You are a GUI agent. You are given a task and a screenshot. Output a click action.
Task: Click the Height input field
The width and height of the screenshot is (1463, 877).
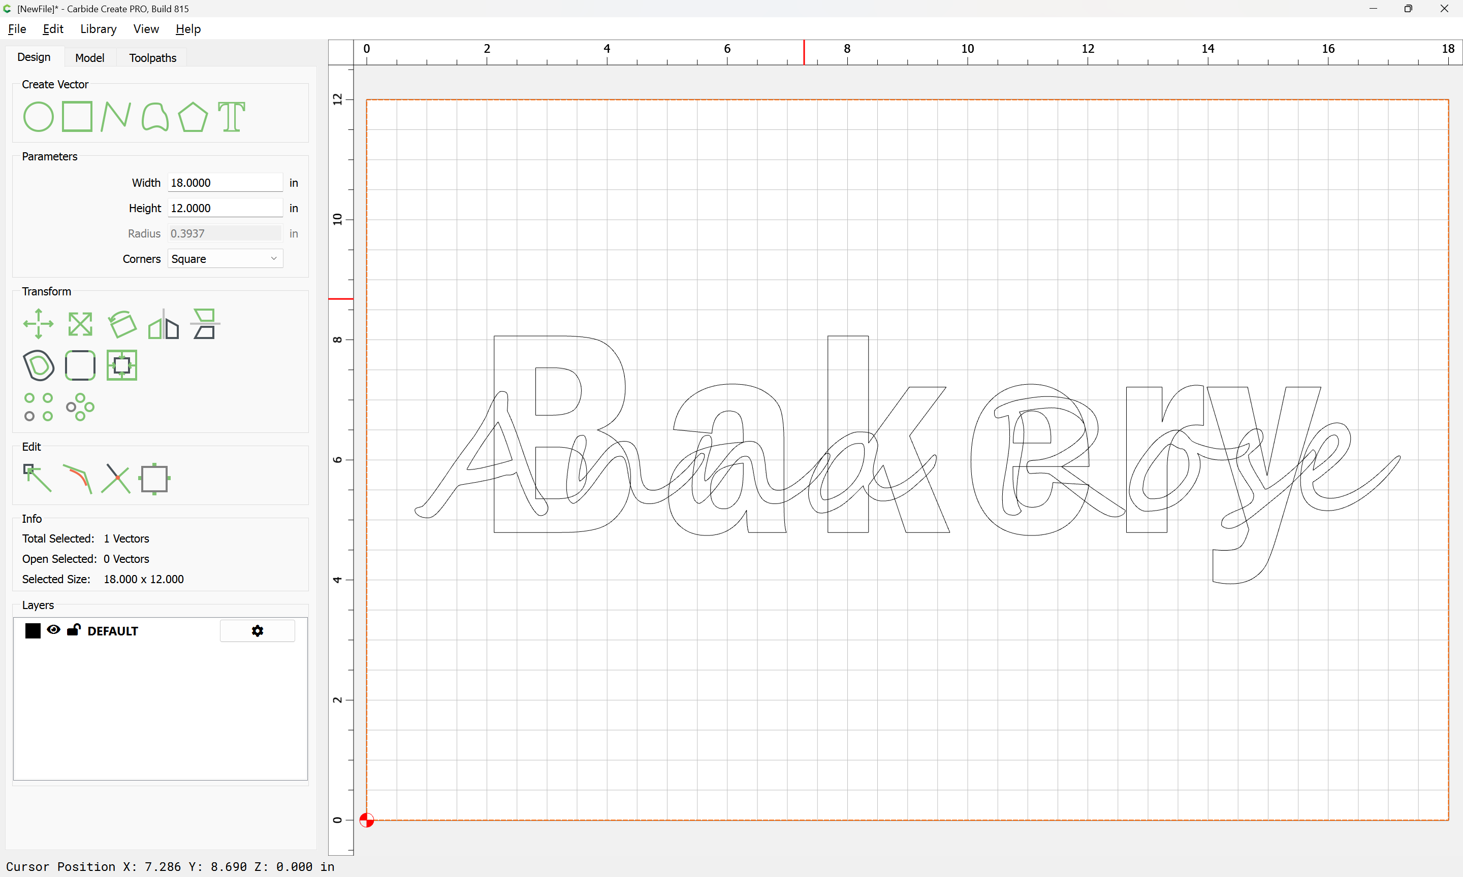coord(226,208)
